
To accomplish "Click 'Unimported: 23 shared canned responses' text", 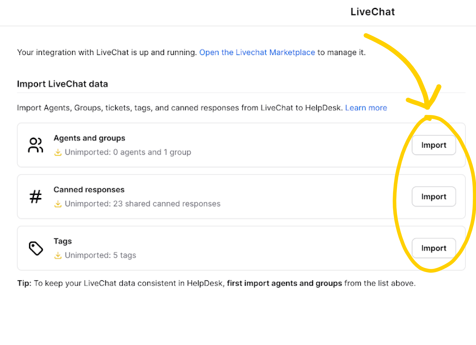I will point(143,204).
